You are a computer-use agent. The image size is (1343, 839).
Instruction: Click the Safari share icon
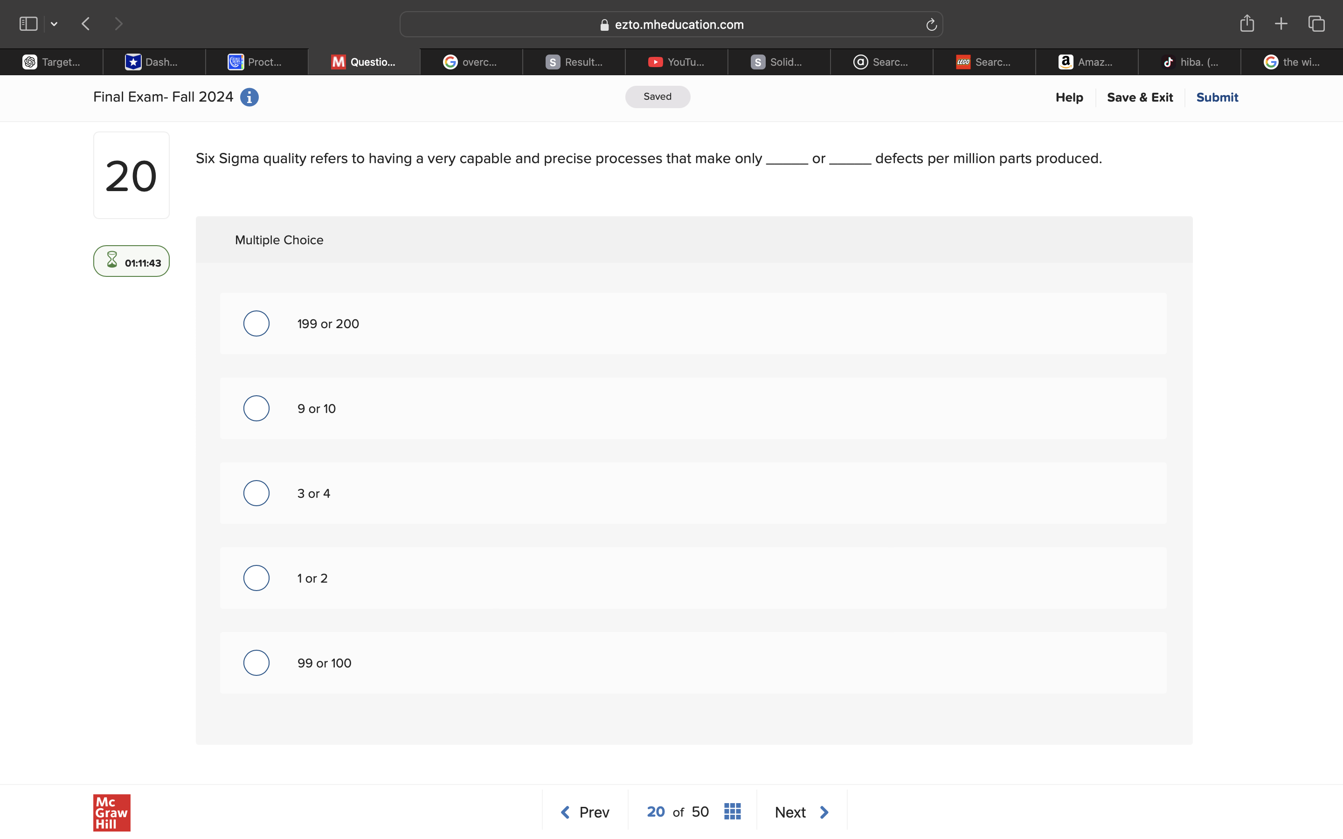[x=1246, y=23]
